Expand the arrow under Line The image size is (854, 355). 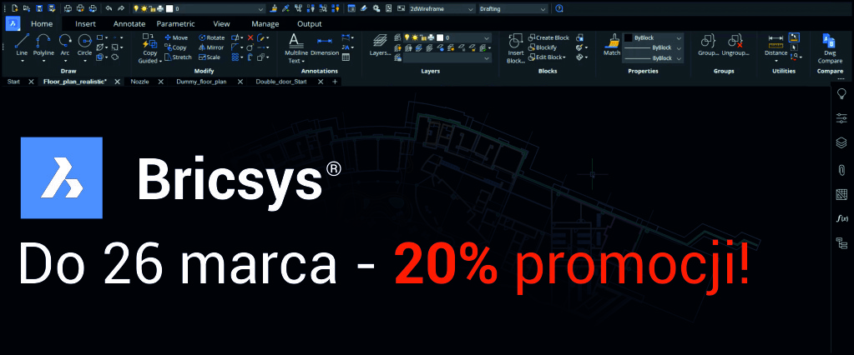point(22,61)
